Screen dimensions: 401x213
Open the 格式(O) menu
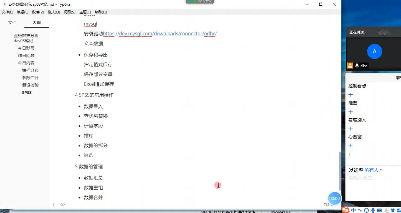point(54,12)
